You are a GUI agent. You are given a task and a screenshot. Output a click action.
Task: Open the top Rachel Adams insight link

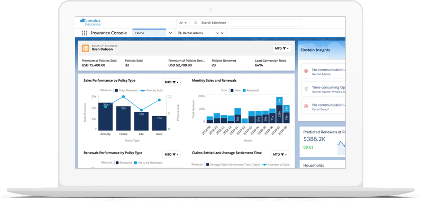click(321, 74)
